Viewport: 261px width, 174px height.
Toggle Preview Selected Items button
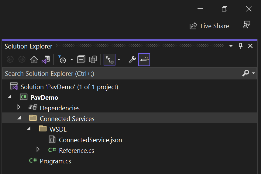pos(144,60)
